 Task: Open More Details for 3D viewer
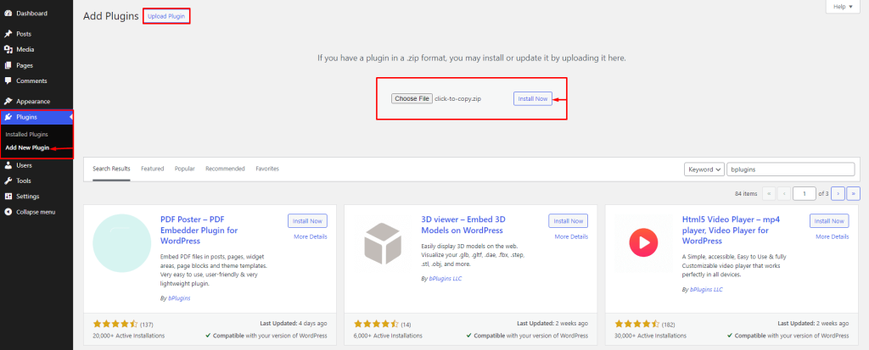[x=571, y=236]
